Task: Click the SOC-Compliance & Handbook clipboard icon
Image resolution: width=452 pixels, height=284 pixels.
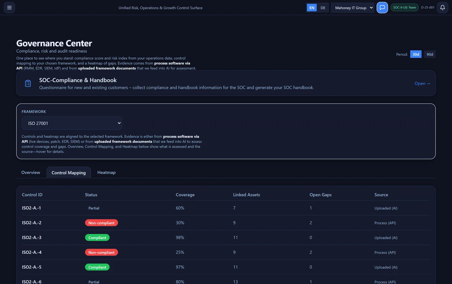Action: 28,83
